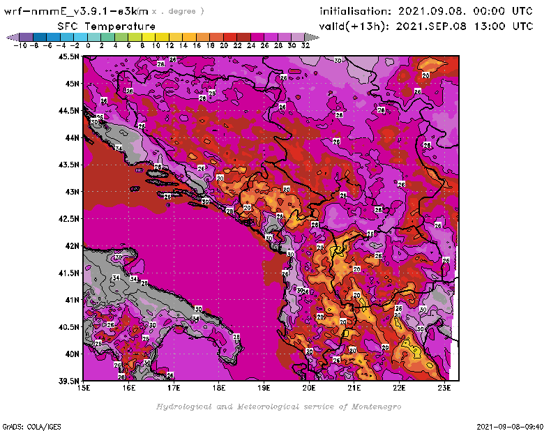Click the legend value label '32'
558x431 pixels.
tap(306, 45)
